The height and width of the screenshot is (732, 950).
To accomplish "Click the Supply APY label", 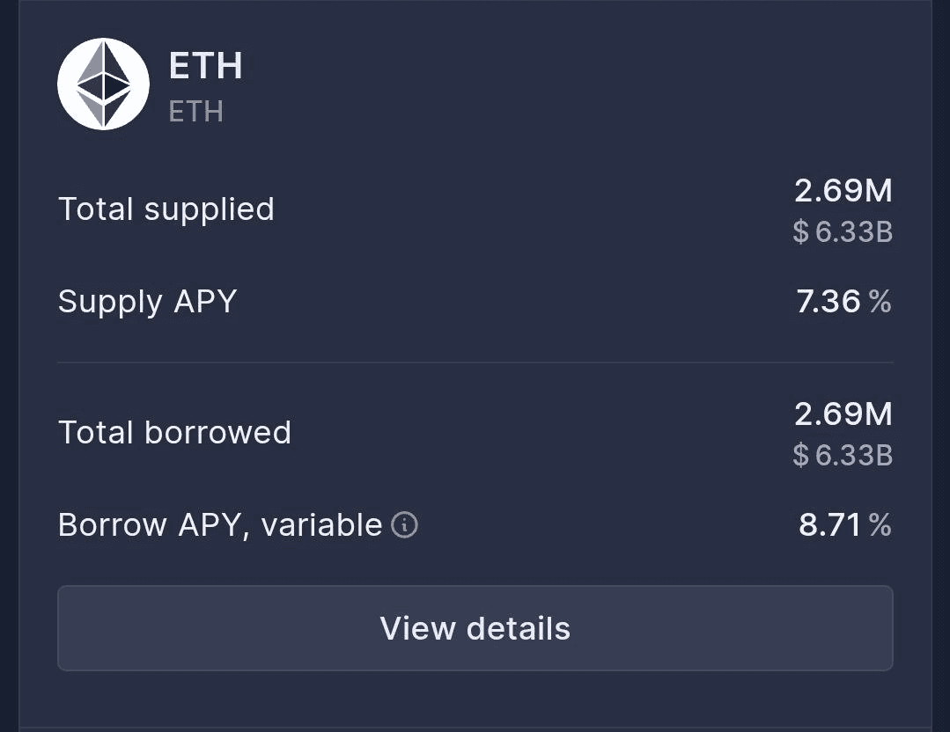I will (x=148, y=302).
